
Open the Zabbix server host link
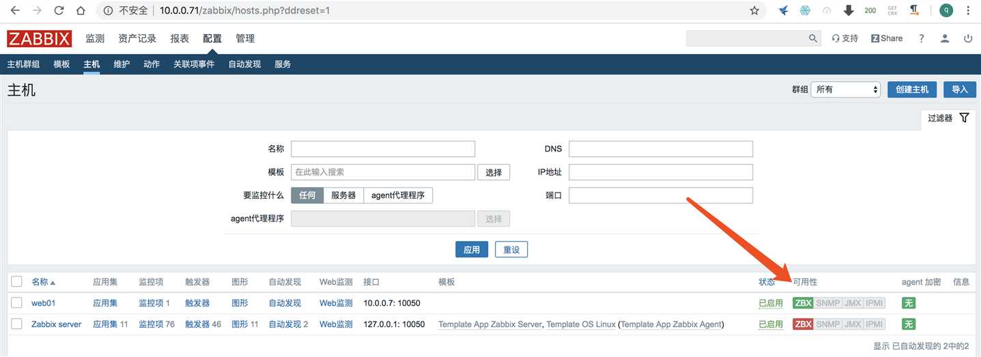[57, 324]
